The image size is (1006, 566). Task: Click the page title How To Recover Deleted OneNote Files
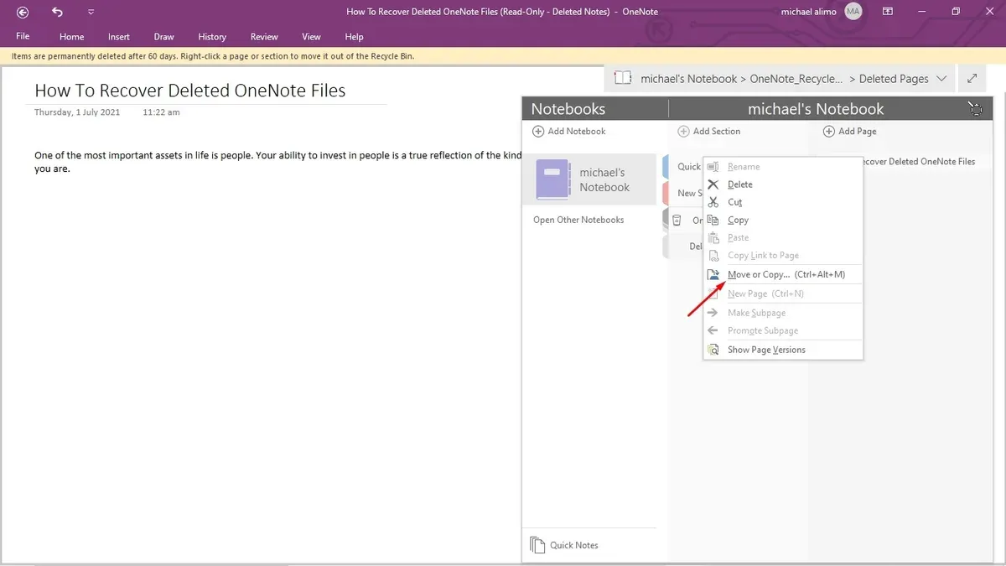190,91
